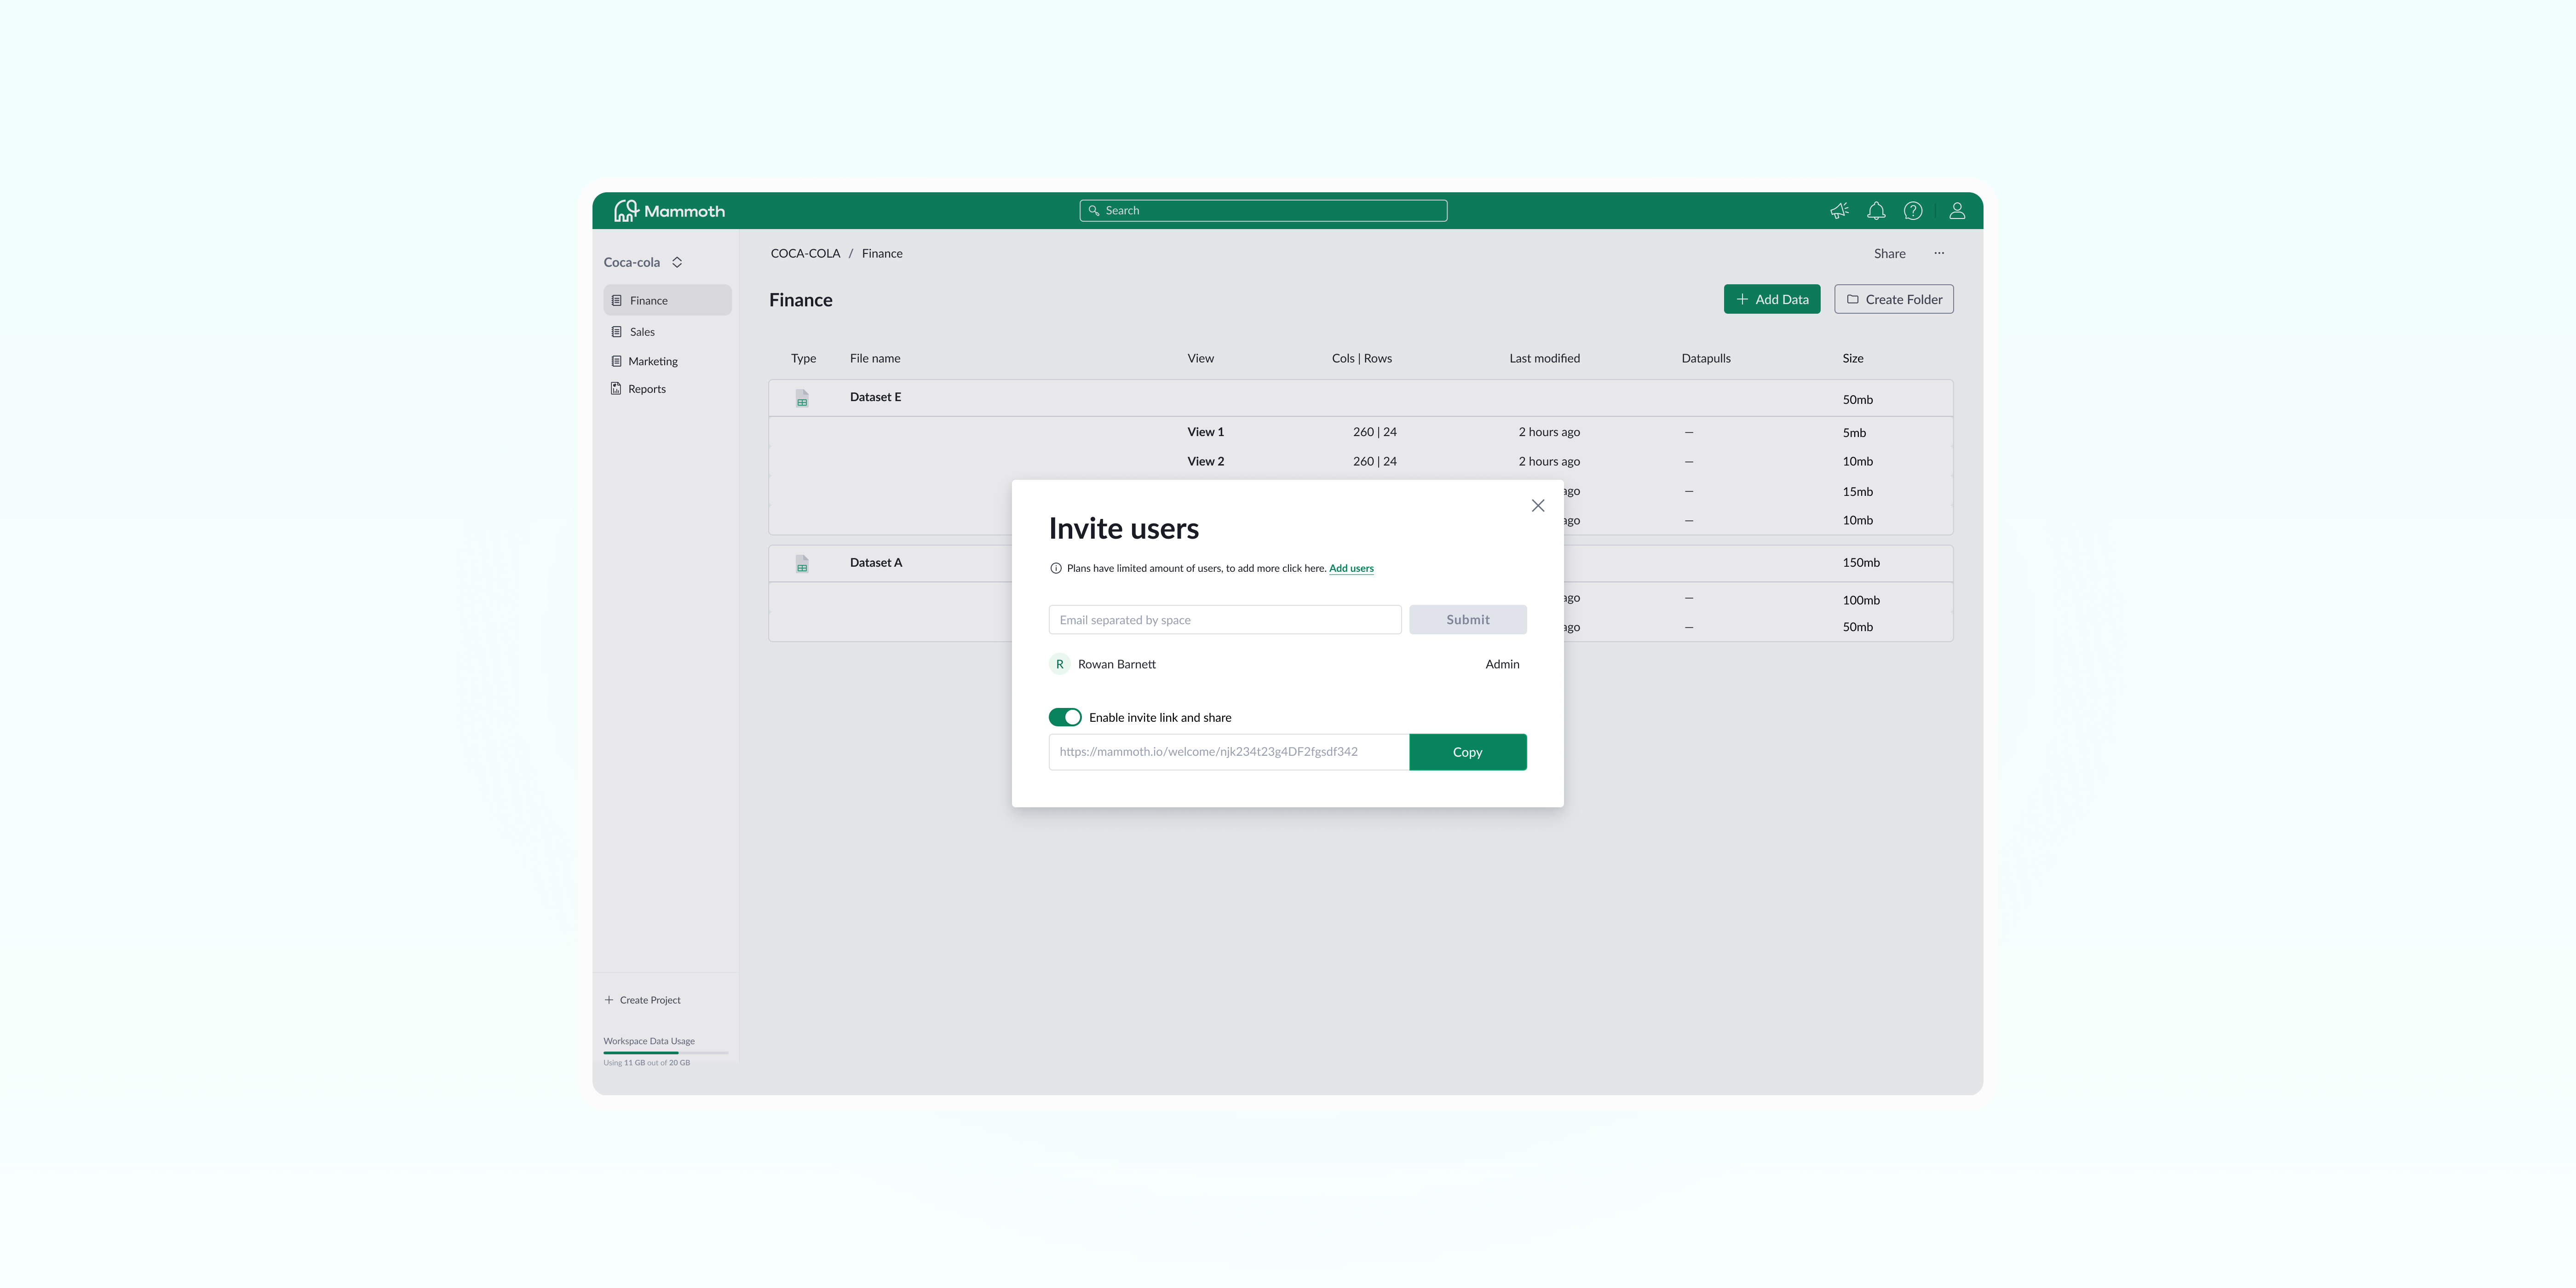Copy the invite link

point(1468,752)
